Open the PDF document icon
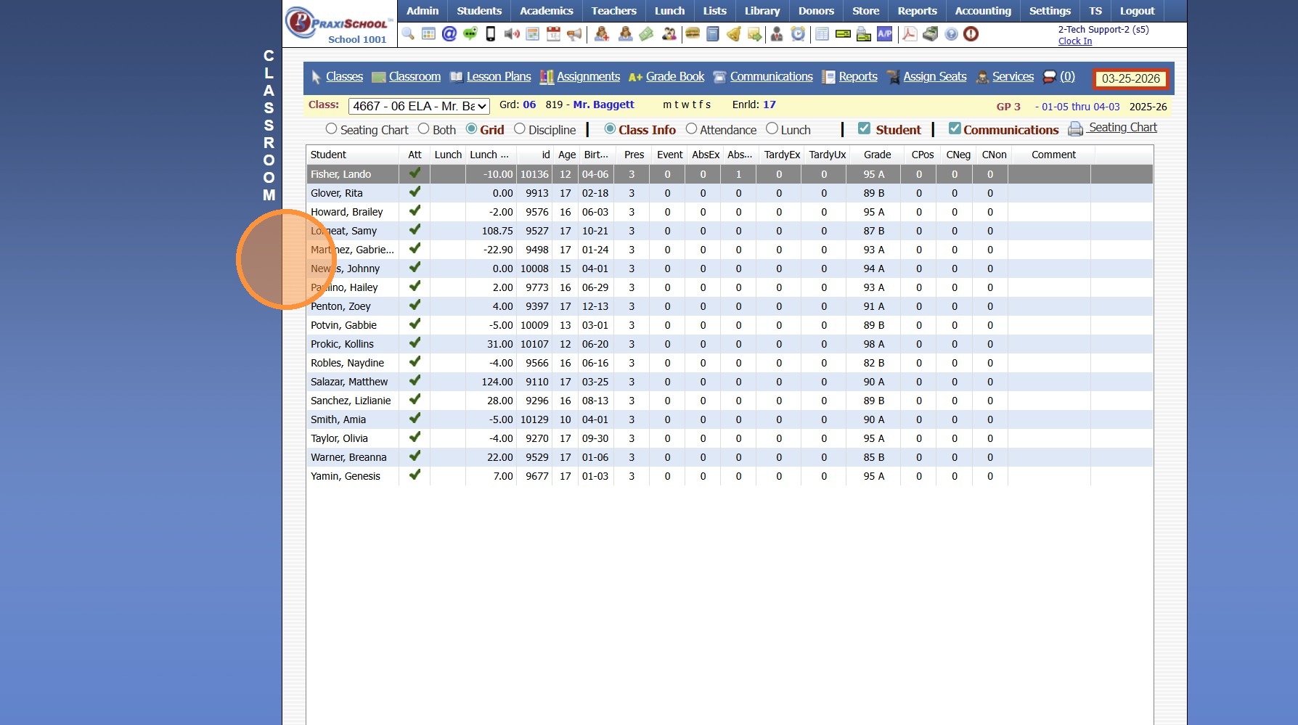 coord(909,34)
